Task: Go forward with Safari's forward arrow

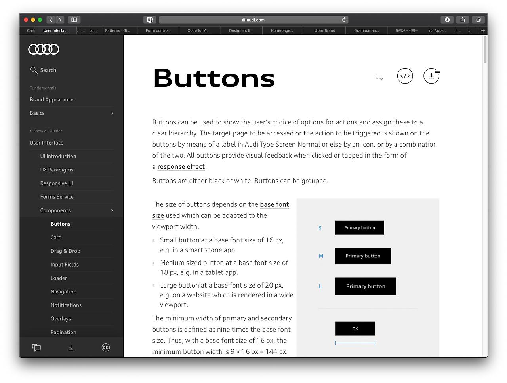Action: [60, 20]
